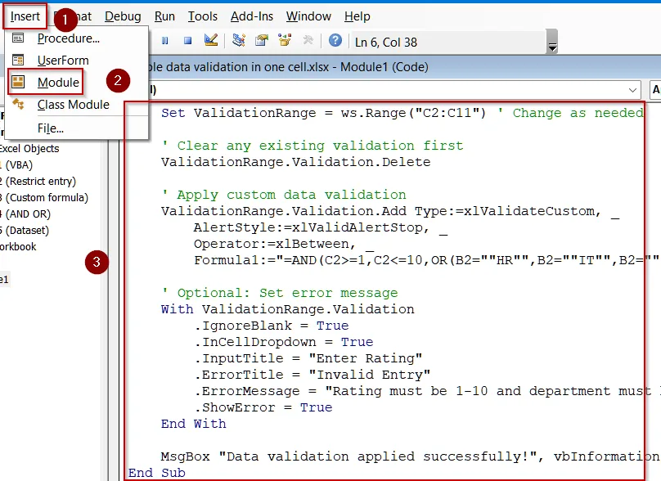Viewport: 661px width, 481px height.
Task: Click the Break (pause) toolbar icon
Action: click(x=164, y=41)
